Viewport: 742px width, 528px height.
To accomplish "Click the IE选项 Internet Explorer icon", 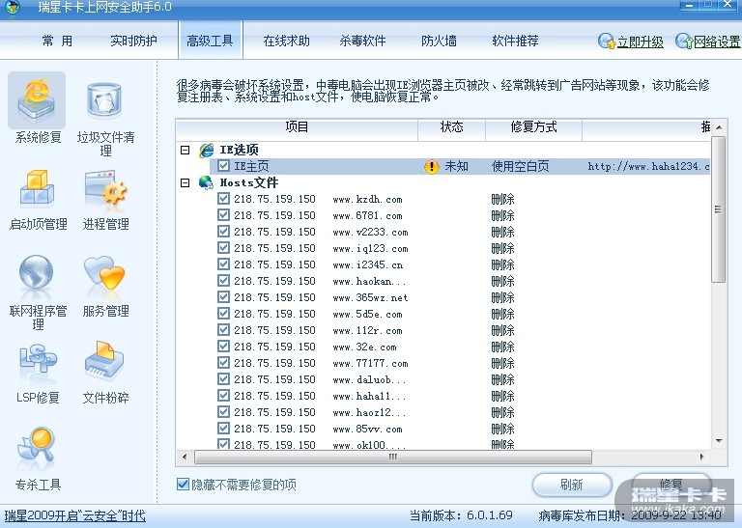I will [x=207, y=151].
